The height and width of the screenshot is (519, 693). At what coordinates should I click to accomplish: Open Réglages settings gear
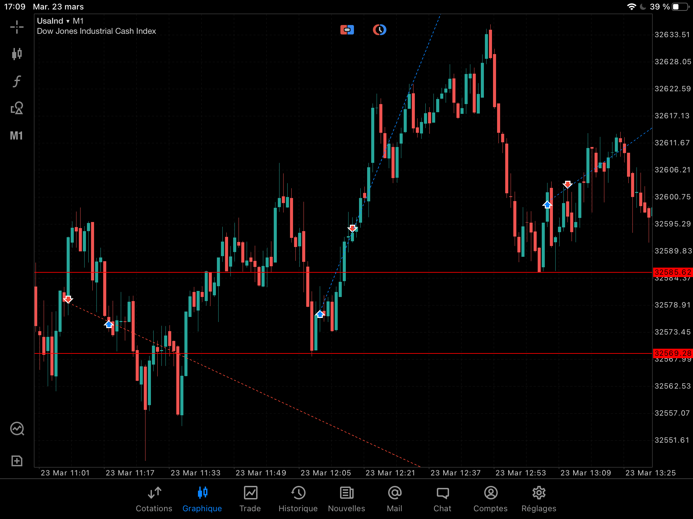[x=539, y=499]
